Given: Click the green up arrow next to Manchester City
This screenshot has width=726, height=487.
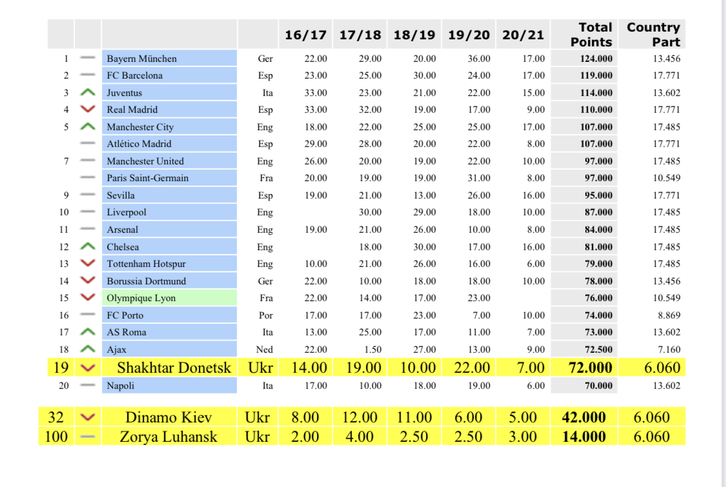Looking at the screenshot, I should (x=88, y=126).
